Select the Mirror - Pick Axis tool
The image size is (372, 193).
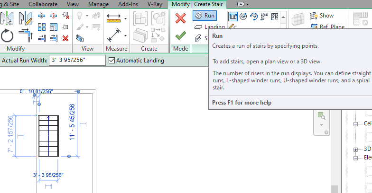pyautogui.click(x=7, y=18)
